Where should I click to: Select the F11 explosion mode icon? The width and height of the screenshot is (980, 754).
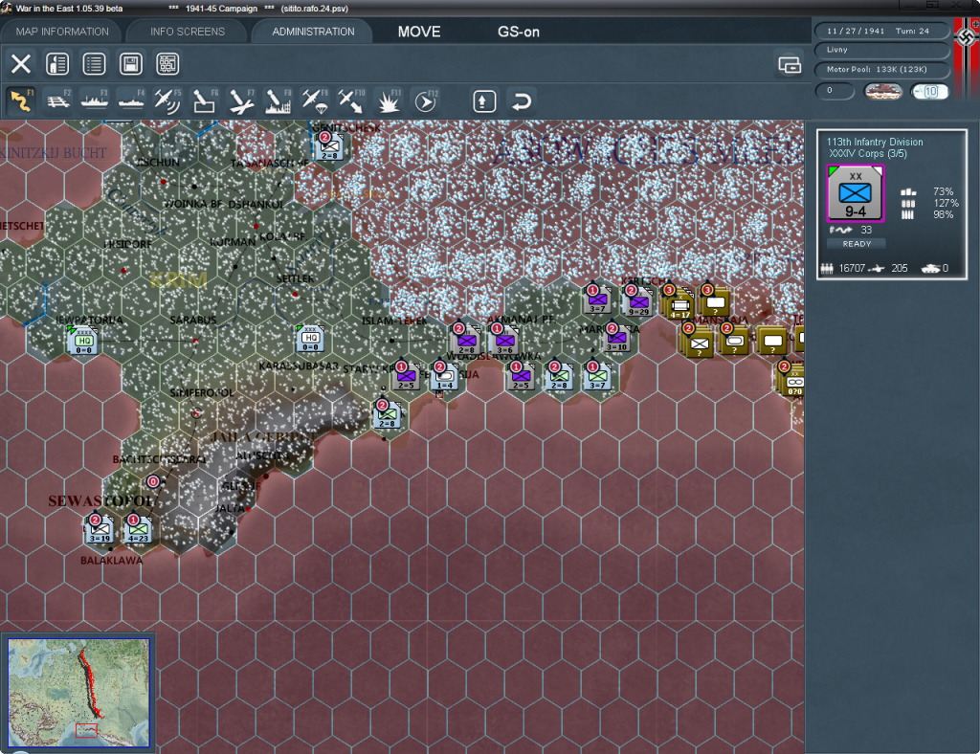click(x=389, y=100)
